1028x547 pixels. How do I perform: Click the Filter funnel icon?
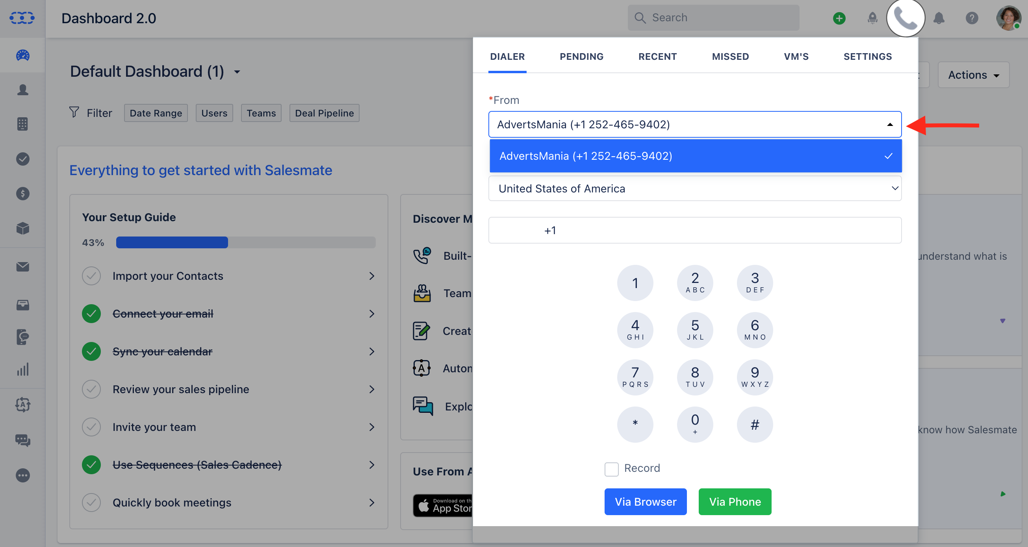pos(74,113)
